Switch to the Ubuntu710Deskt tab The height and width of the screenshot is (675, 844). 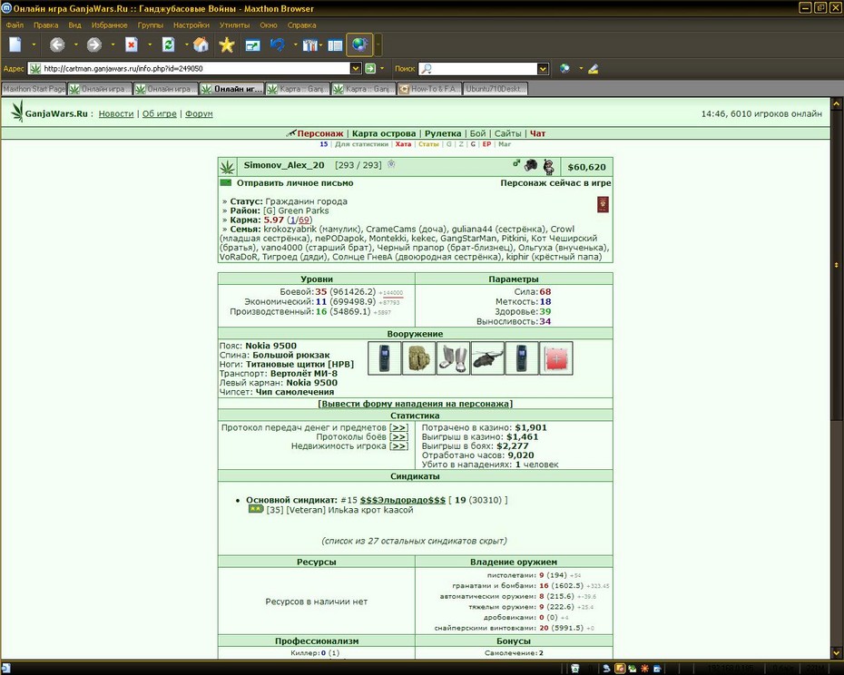pyautogui.click(x=495, y=89)
